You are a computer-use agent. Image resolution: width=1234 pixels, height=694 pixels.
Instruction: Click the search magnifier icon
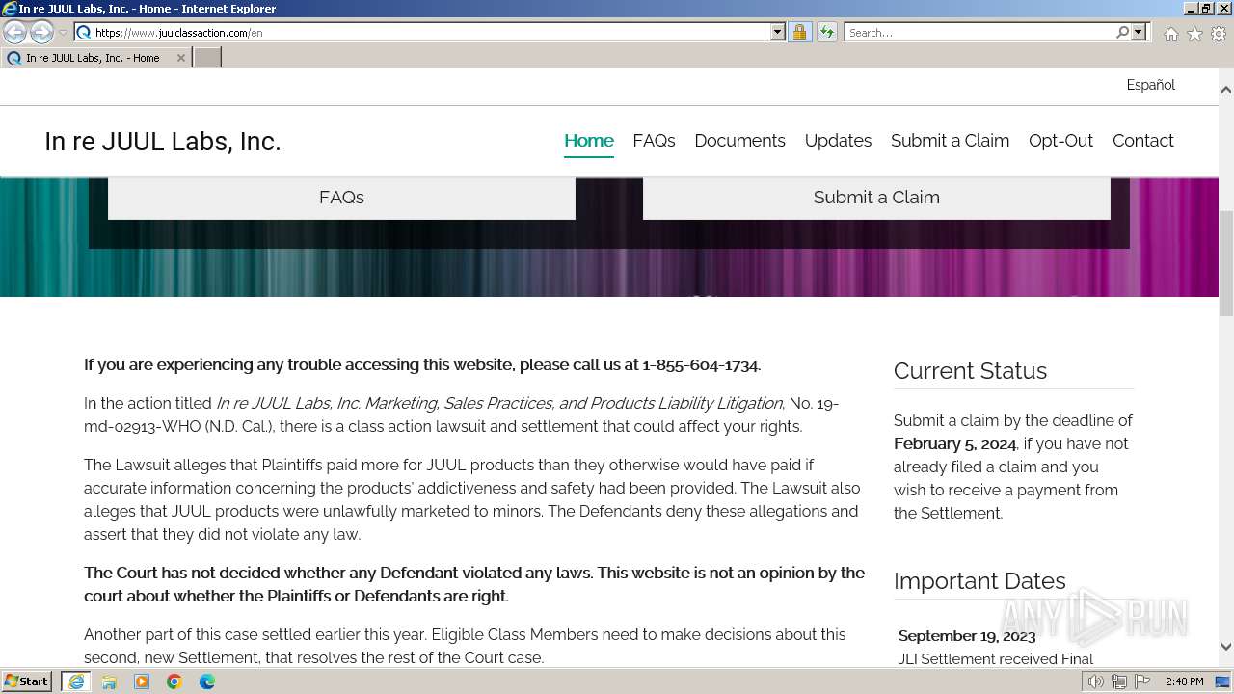[1122, 32]
